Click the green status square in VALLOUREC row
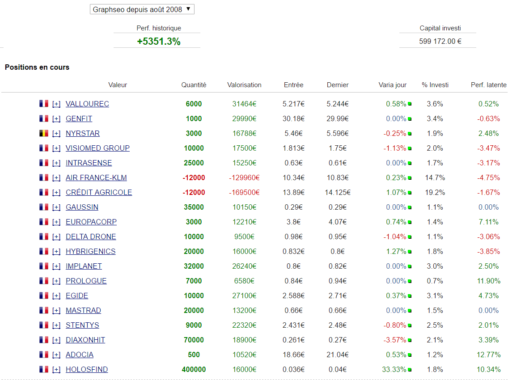Image resolution: width=508 pixels, height=380 pixels. (410, 104)
